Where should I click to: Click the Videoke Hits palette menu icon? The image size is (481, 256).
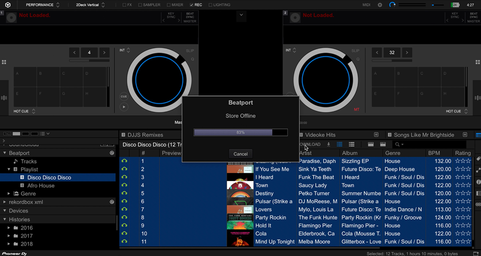(x=376, y=135)
